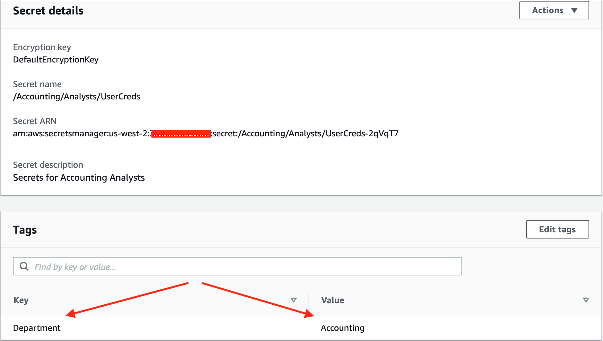The image size is (603, 341).
Task: Open the Actions dropdown menu
Action: pos(554,10)
